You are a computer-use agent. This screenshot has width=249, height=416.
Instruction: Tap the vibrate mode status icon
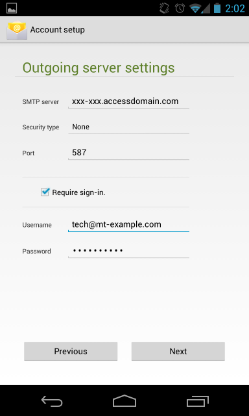pyautogui.click(x=164, y=8)
